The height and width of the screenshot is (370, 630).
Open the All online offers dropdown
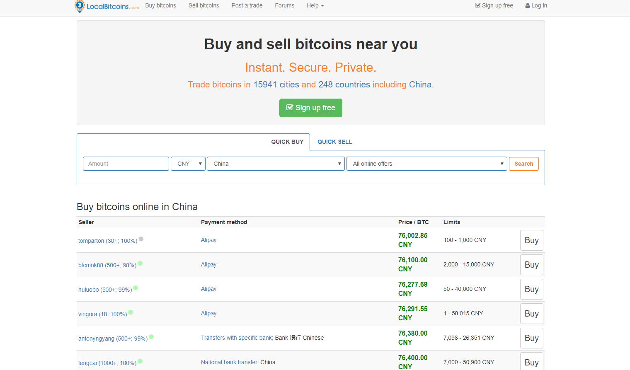click(x=427, y=164)
